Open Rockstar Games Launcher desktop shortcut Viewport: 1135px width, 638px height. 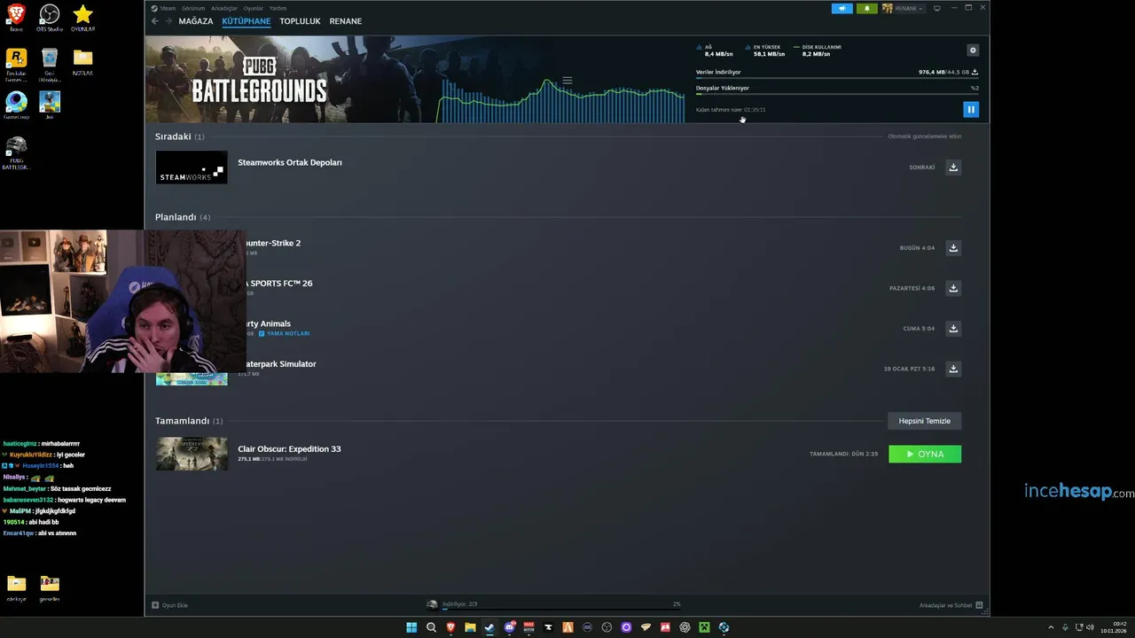16,64
